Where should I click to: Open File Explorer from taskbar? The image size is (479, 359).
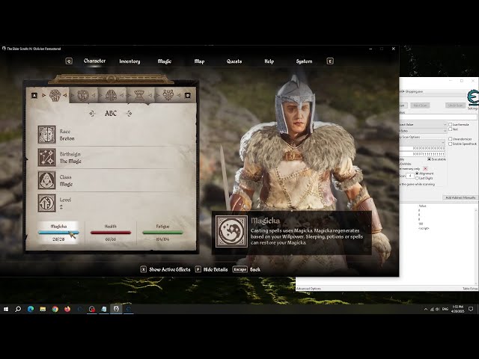point(43,309)
